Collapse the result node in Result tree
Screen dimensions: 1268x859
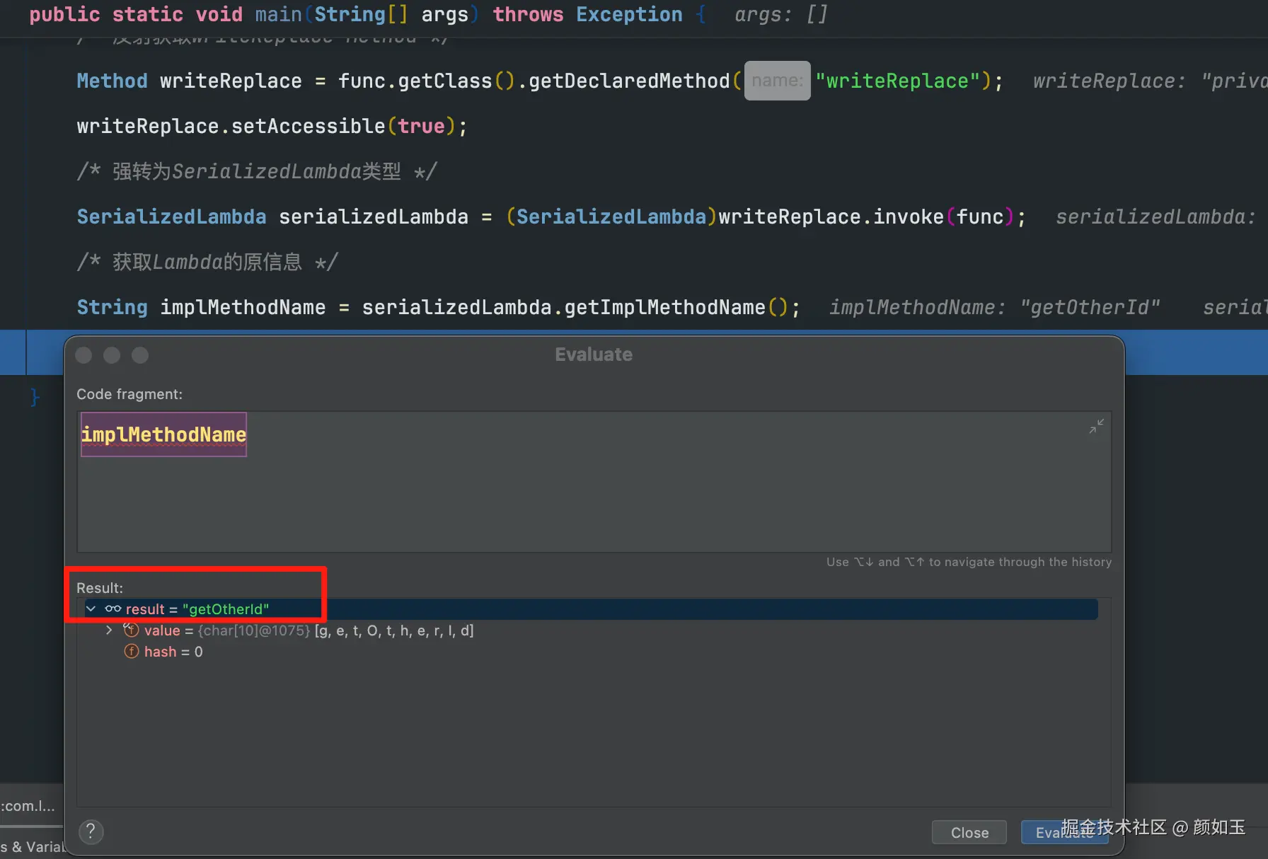coord(91,609)
